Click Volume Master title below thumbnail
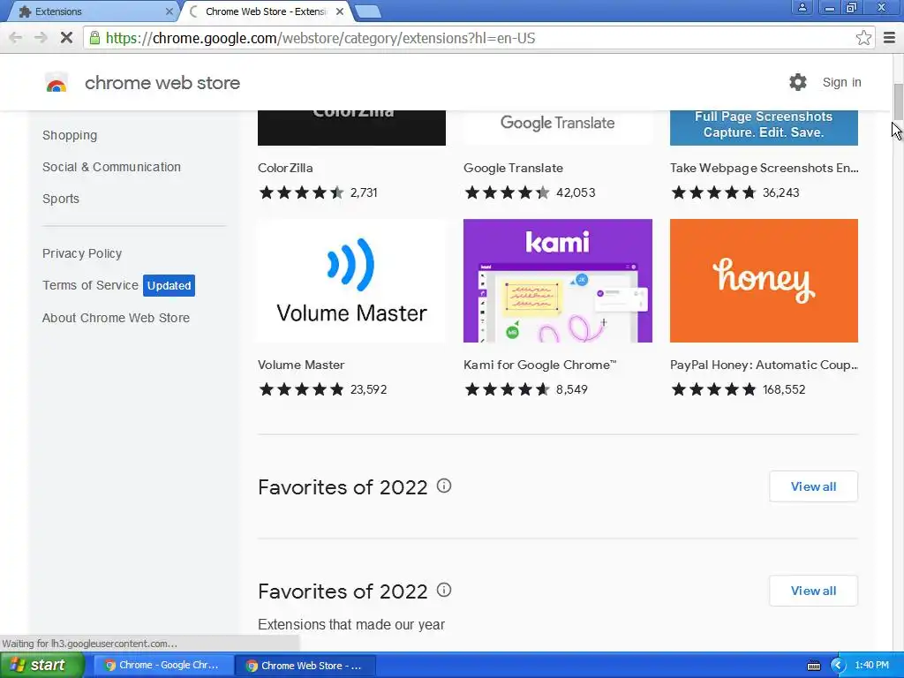This screenshot has height=678, width=904. [301, 365]
